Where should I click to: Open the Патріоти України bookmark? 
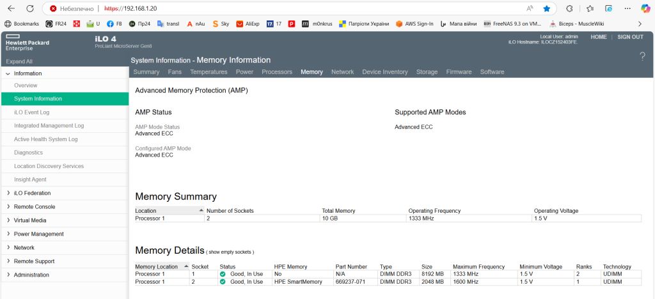pyautogui.click(x=364, y=24)
